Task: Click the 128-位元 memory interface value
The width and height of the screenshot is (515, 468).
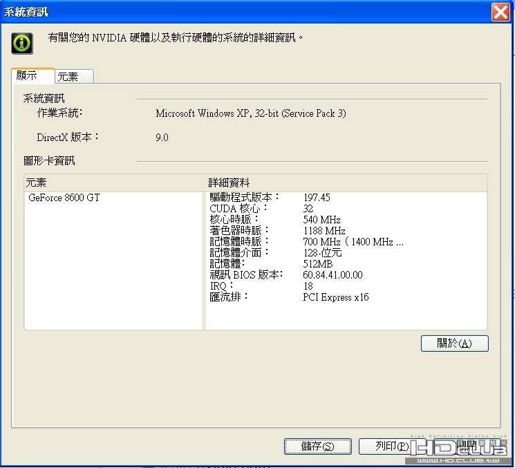Action: point(322,252)
